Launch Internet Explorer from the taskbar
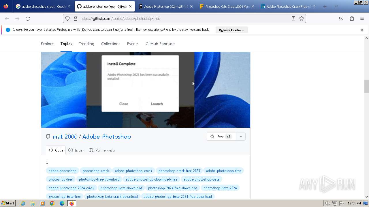The width and height of the screenshot is (369, 207). click(x=23, y=203)
